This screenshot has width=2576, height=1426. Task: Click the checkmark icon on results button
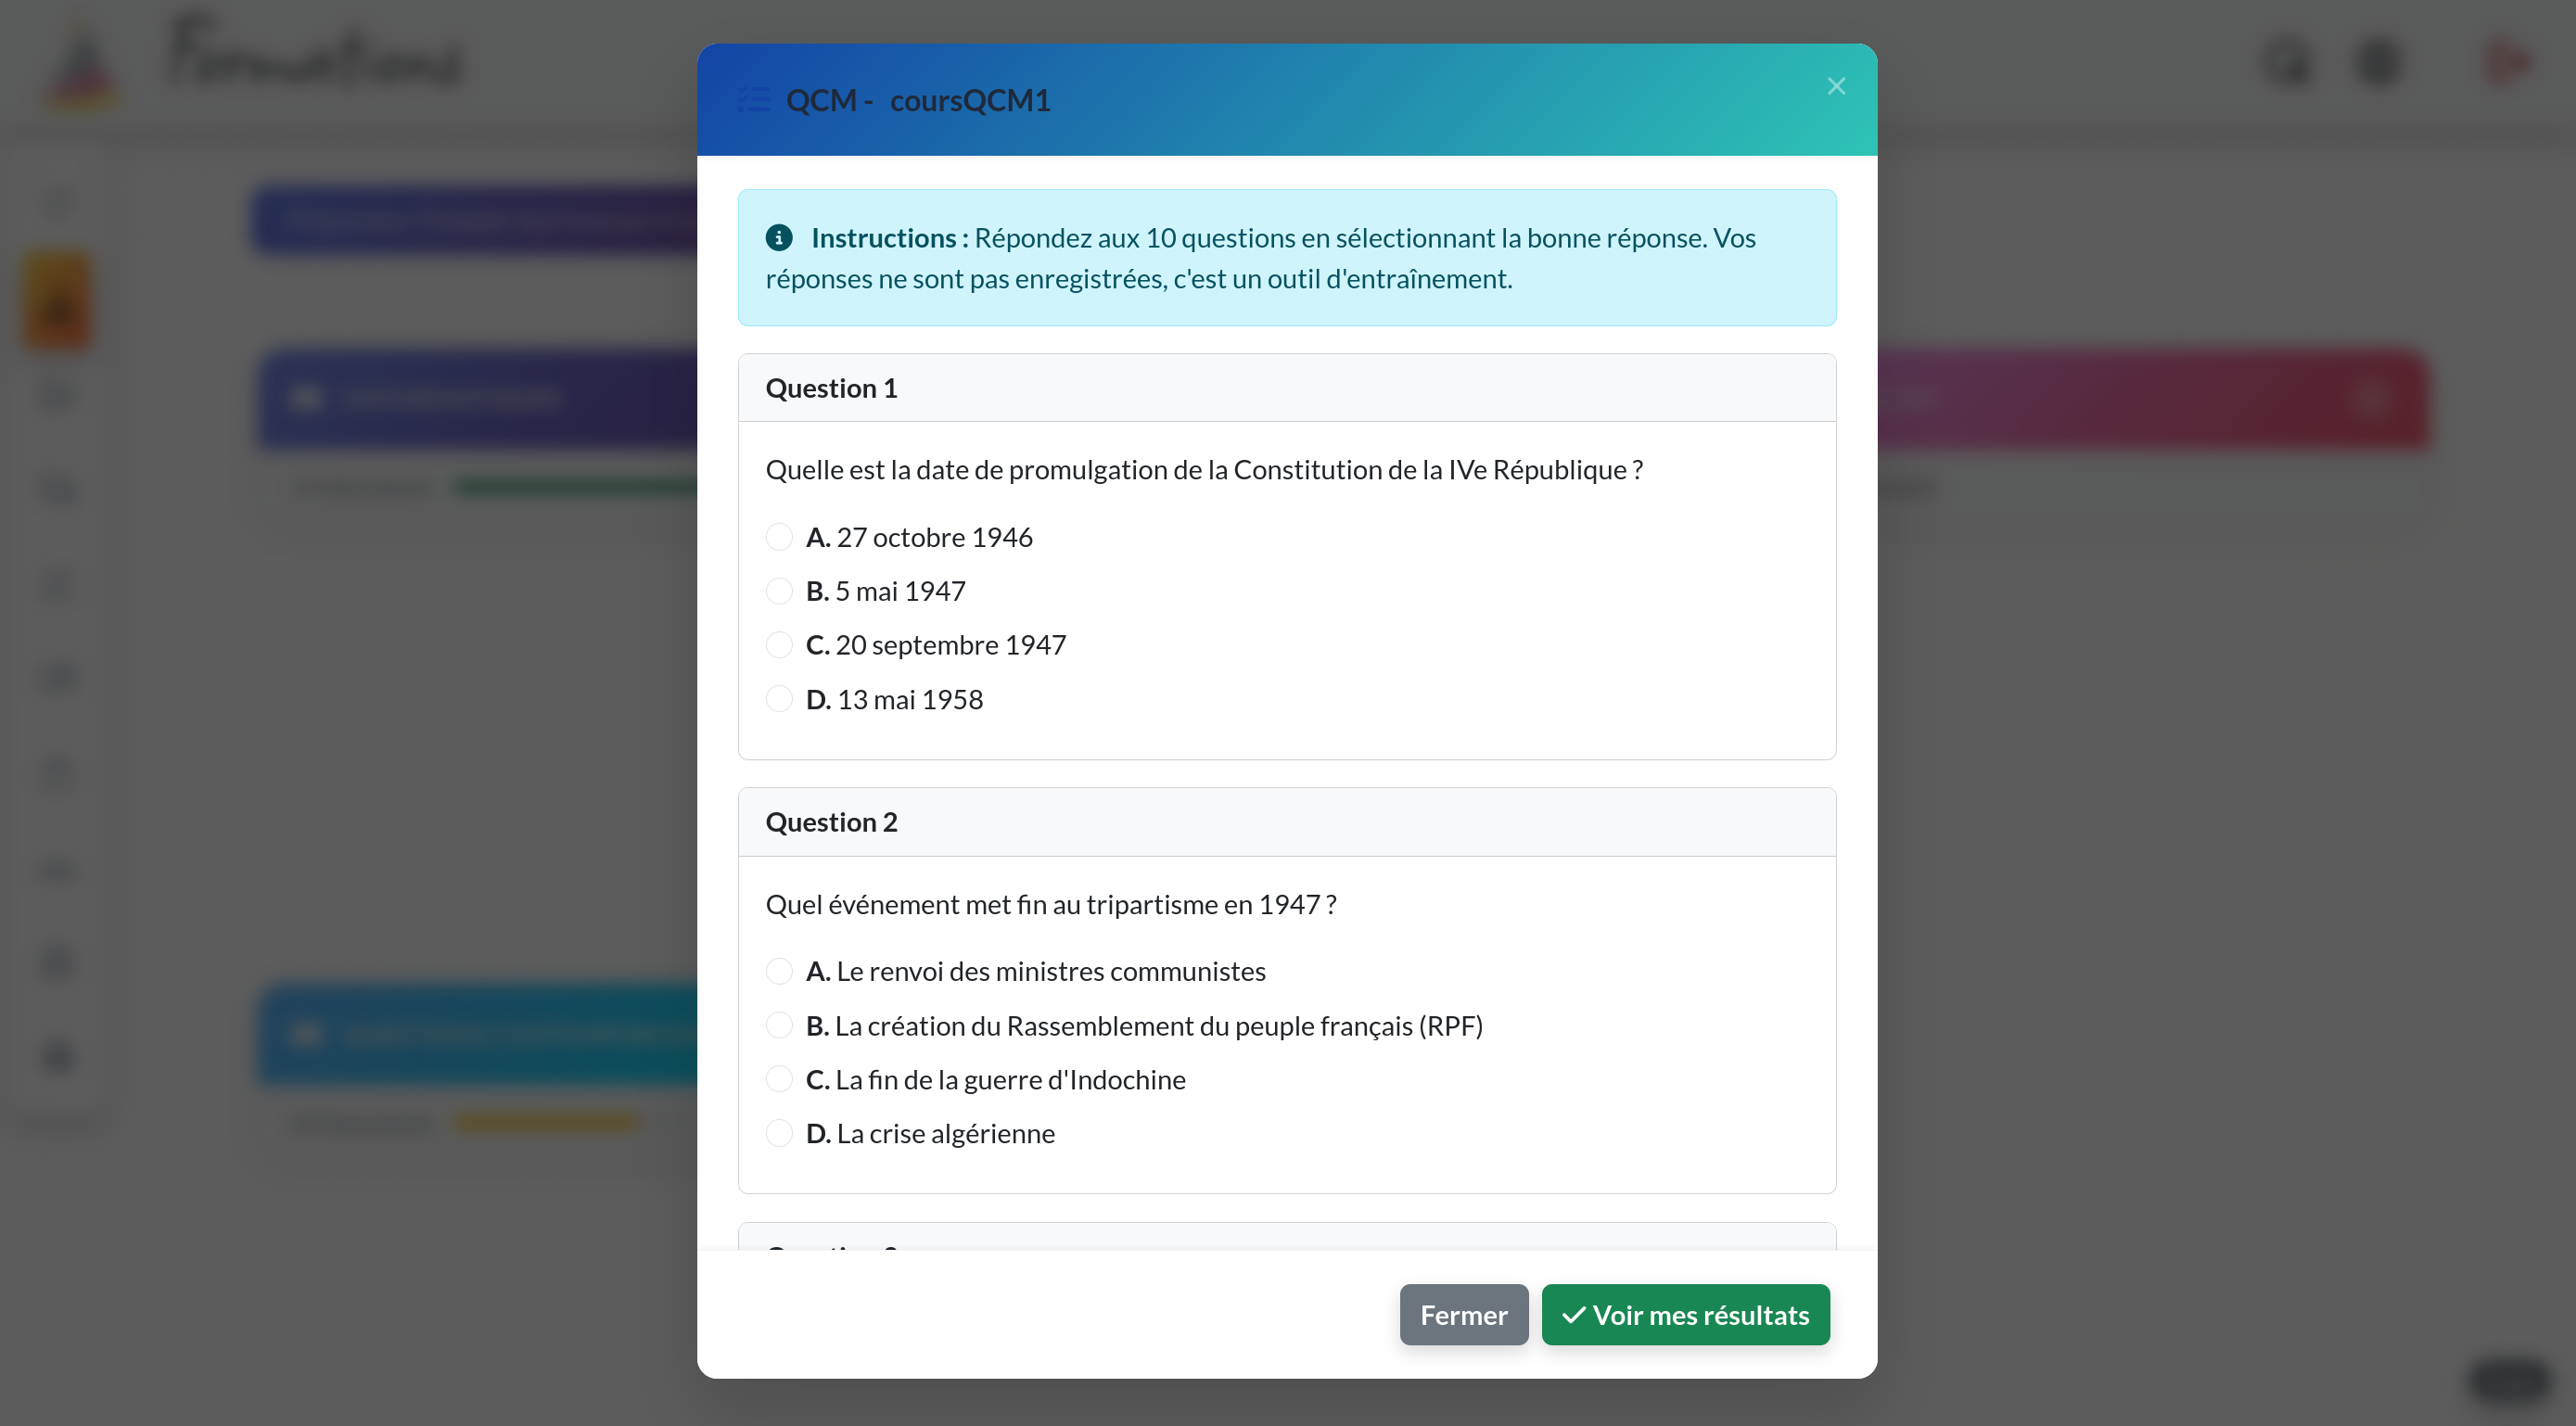(x=1573, y=1315)
